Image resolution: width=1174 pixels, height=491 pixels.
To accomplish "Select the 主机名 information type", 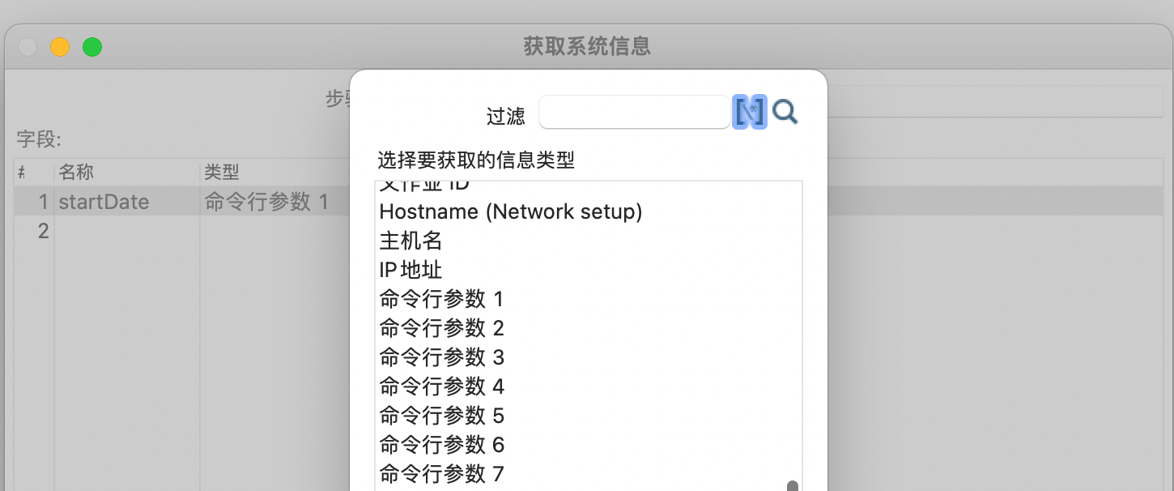I will coord(410,241).
